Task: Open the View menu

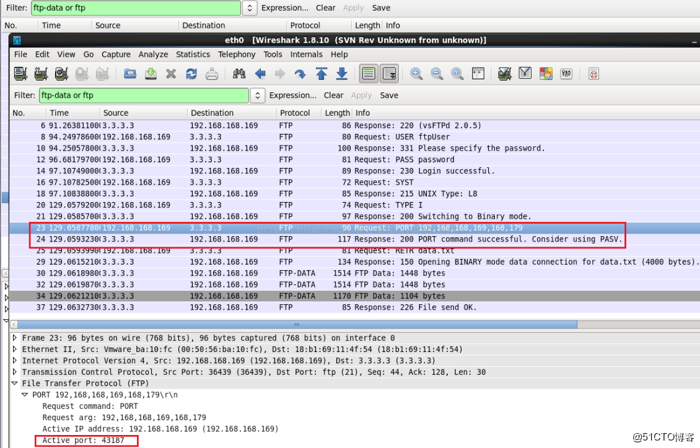Action: point(66,55)
